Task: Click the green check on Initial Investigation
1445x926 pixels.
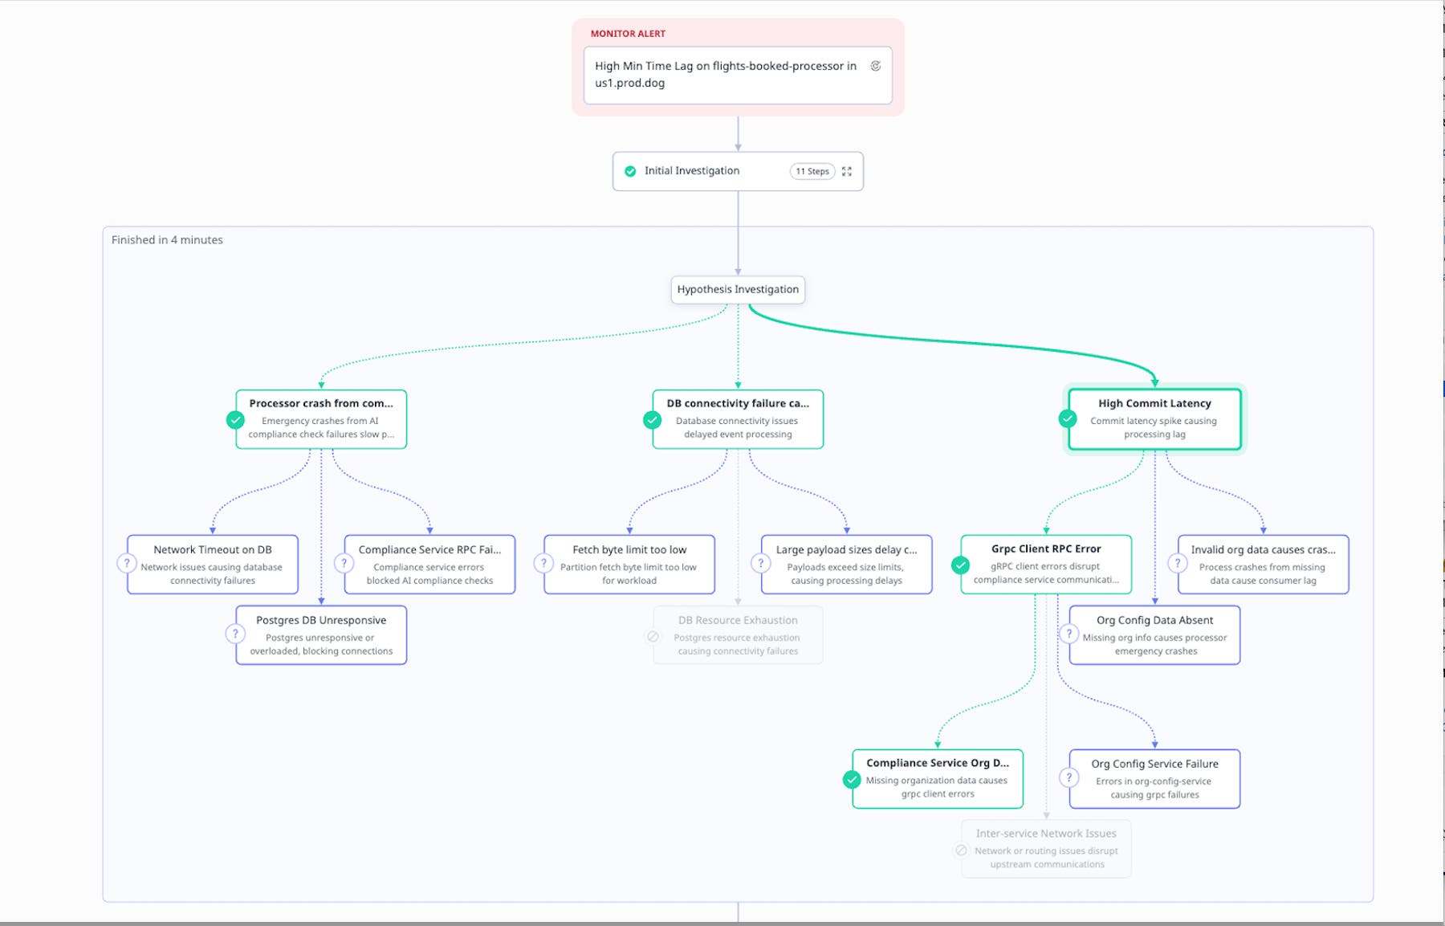Action: tap(630, 171)
